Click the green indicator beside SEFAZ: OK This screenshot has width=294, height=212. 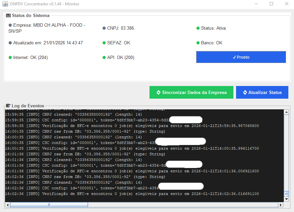[x=104, y=43]
